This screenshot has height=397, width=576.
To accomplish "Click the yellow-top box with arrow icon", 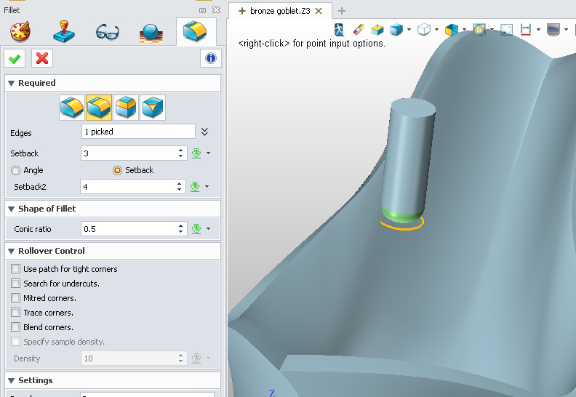I will (377, 29).
